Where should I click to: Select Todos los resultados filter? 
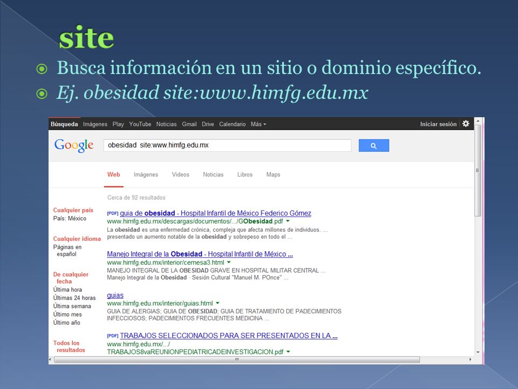click(x=69, y=346)
